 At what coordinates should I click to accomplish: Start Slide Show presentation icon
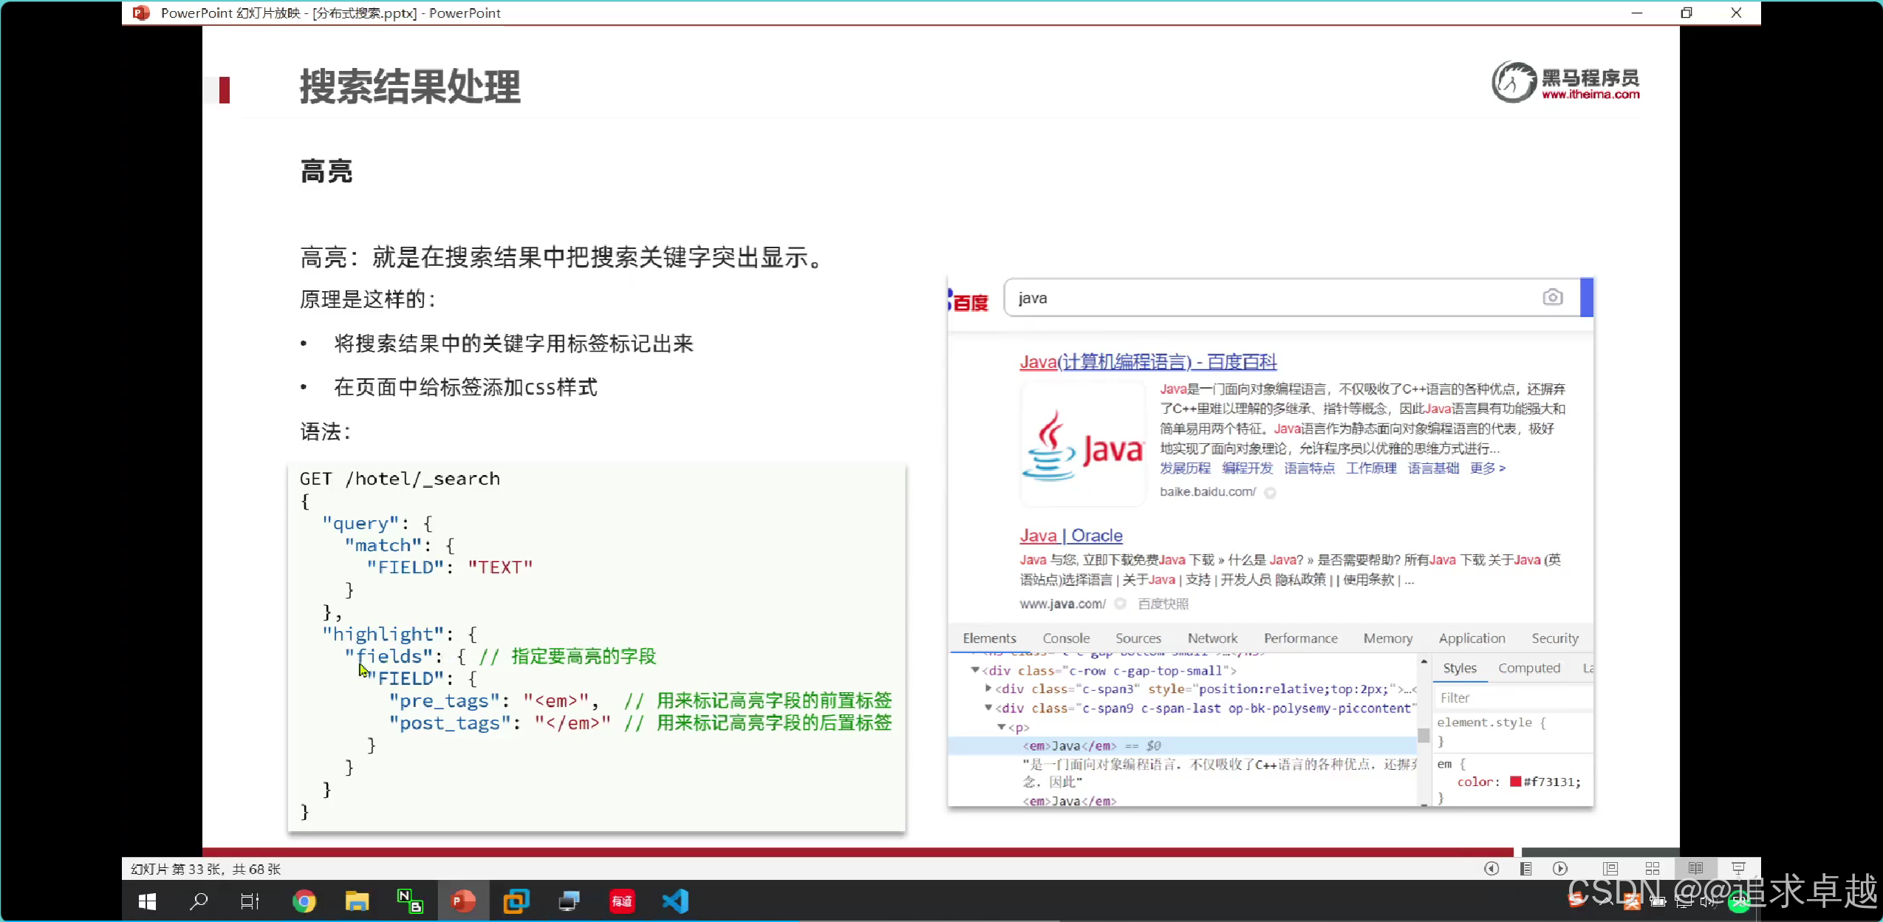tap(1738, 869)
